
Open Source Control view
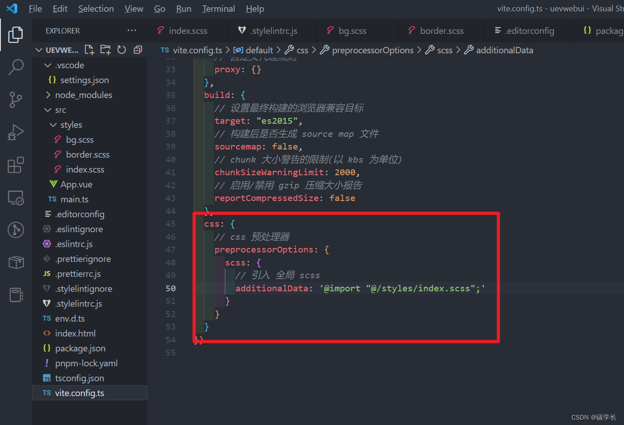coord(16,100)
